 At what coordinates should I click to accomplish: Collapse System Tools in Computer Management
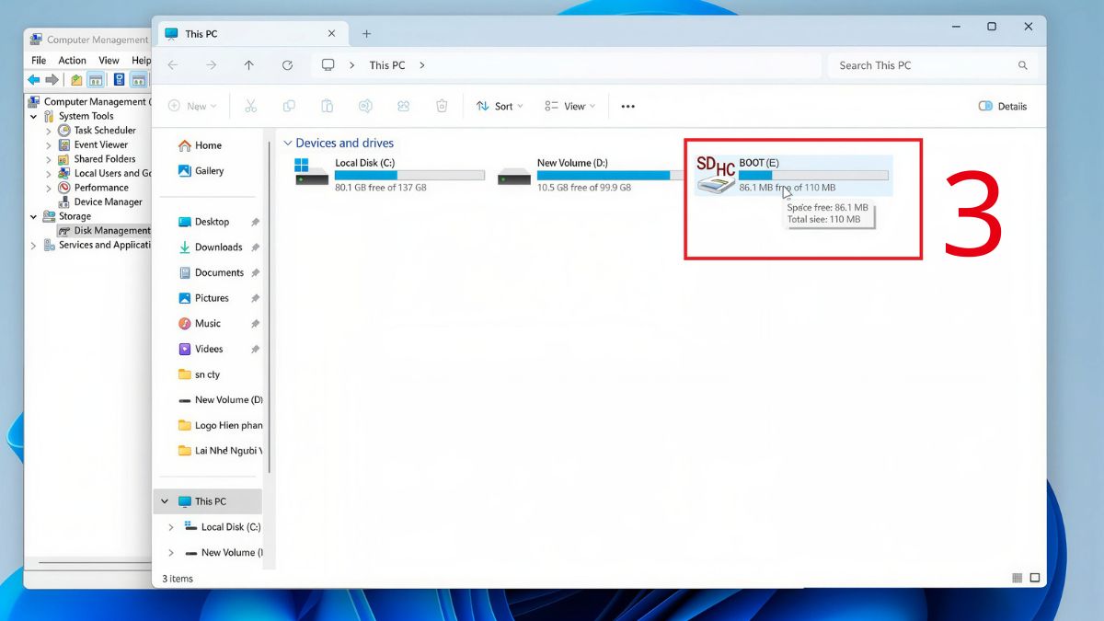(34, 117)
